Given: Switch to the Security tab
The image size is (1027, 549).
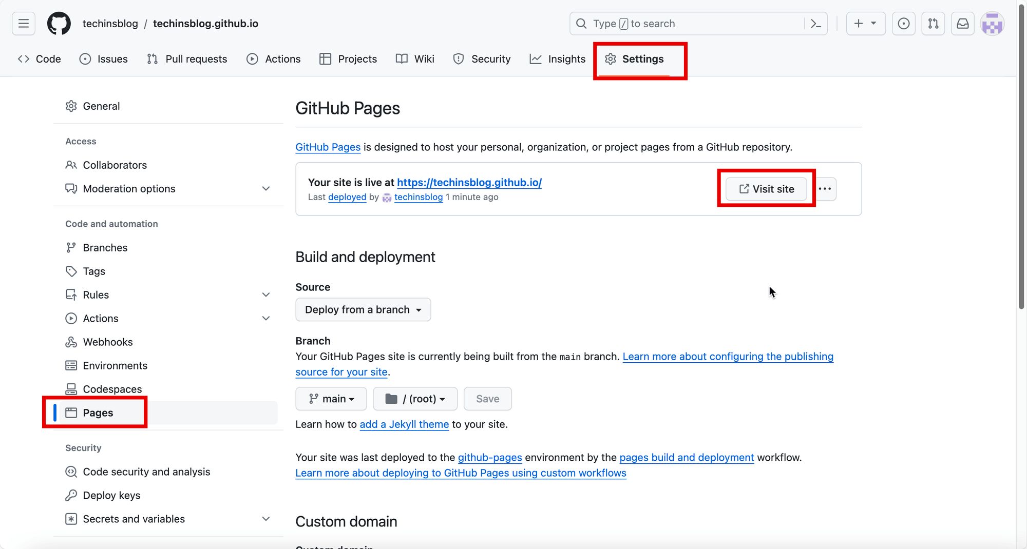Looking at the screenshot, I should (x=482, y=59).
